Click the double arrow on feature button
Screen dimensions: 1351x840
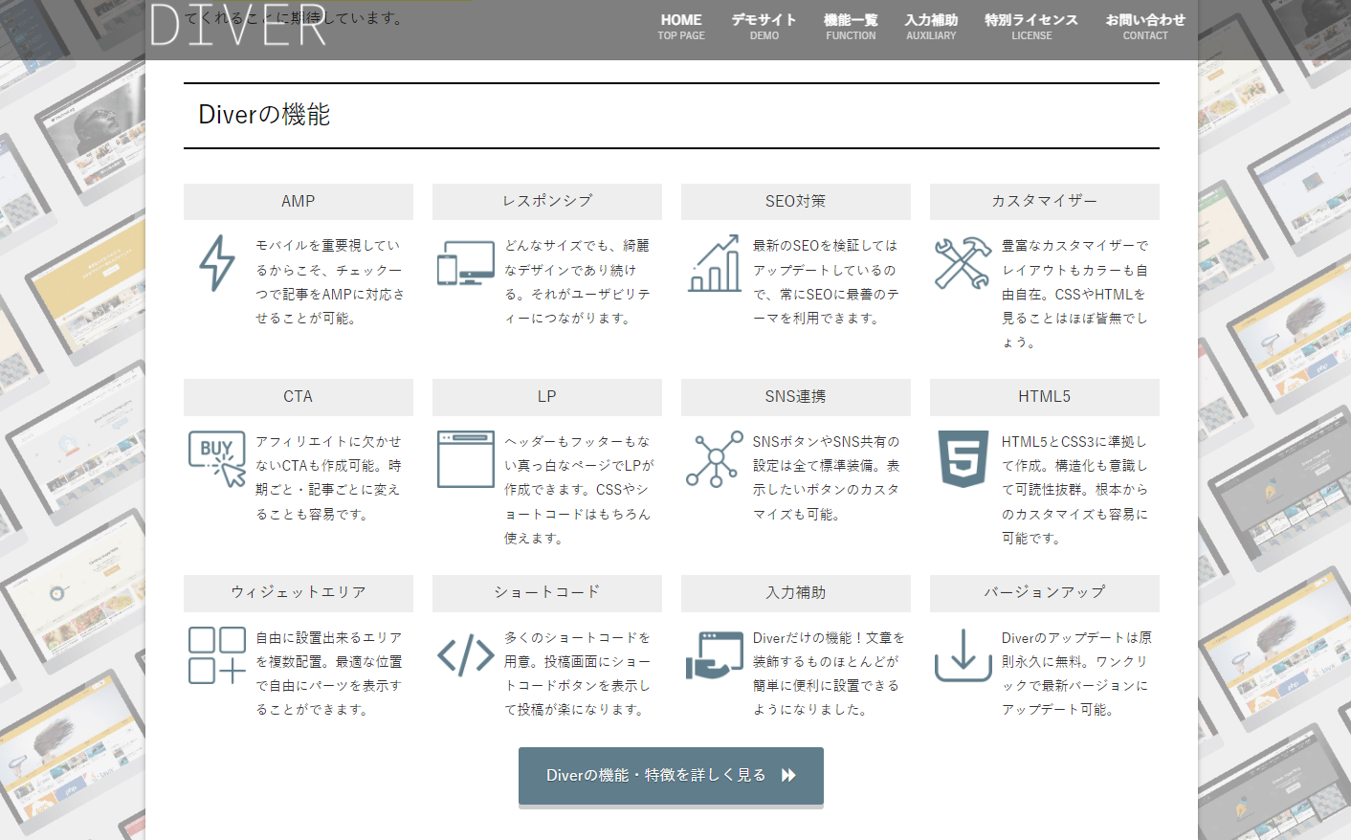[x=788, y=775]
